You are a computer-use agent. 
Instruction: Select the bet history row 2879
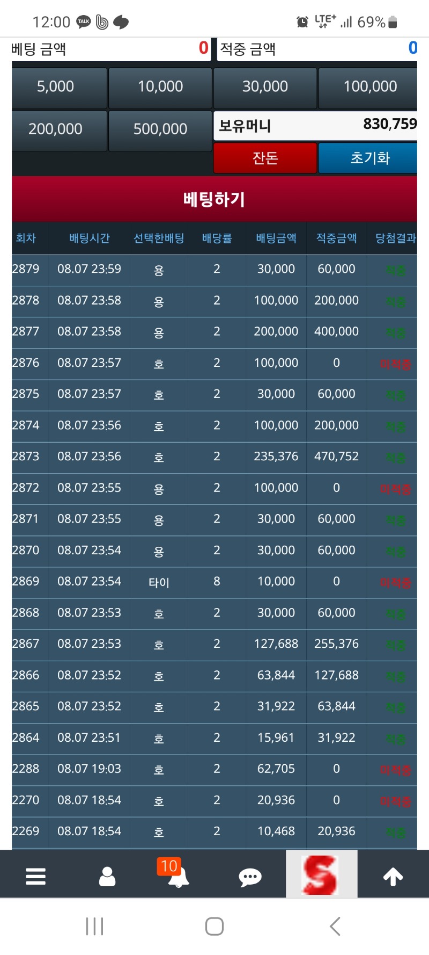click(214, 270)
